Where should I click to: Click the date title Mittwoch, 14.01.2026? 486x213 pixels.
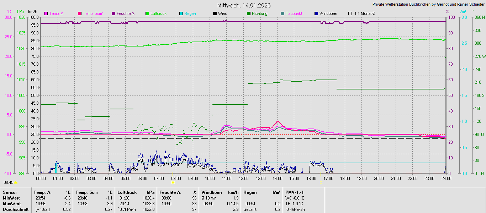click(x=244, y=5)
